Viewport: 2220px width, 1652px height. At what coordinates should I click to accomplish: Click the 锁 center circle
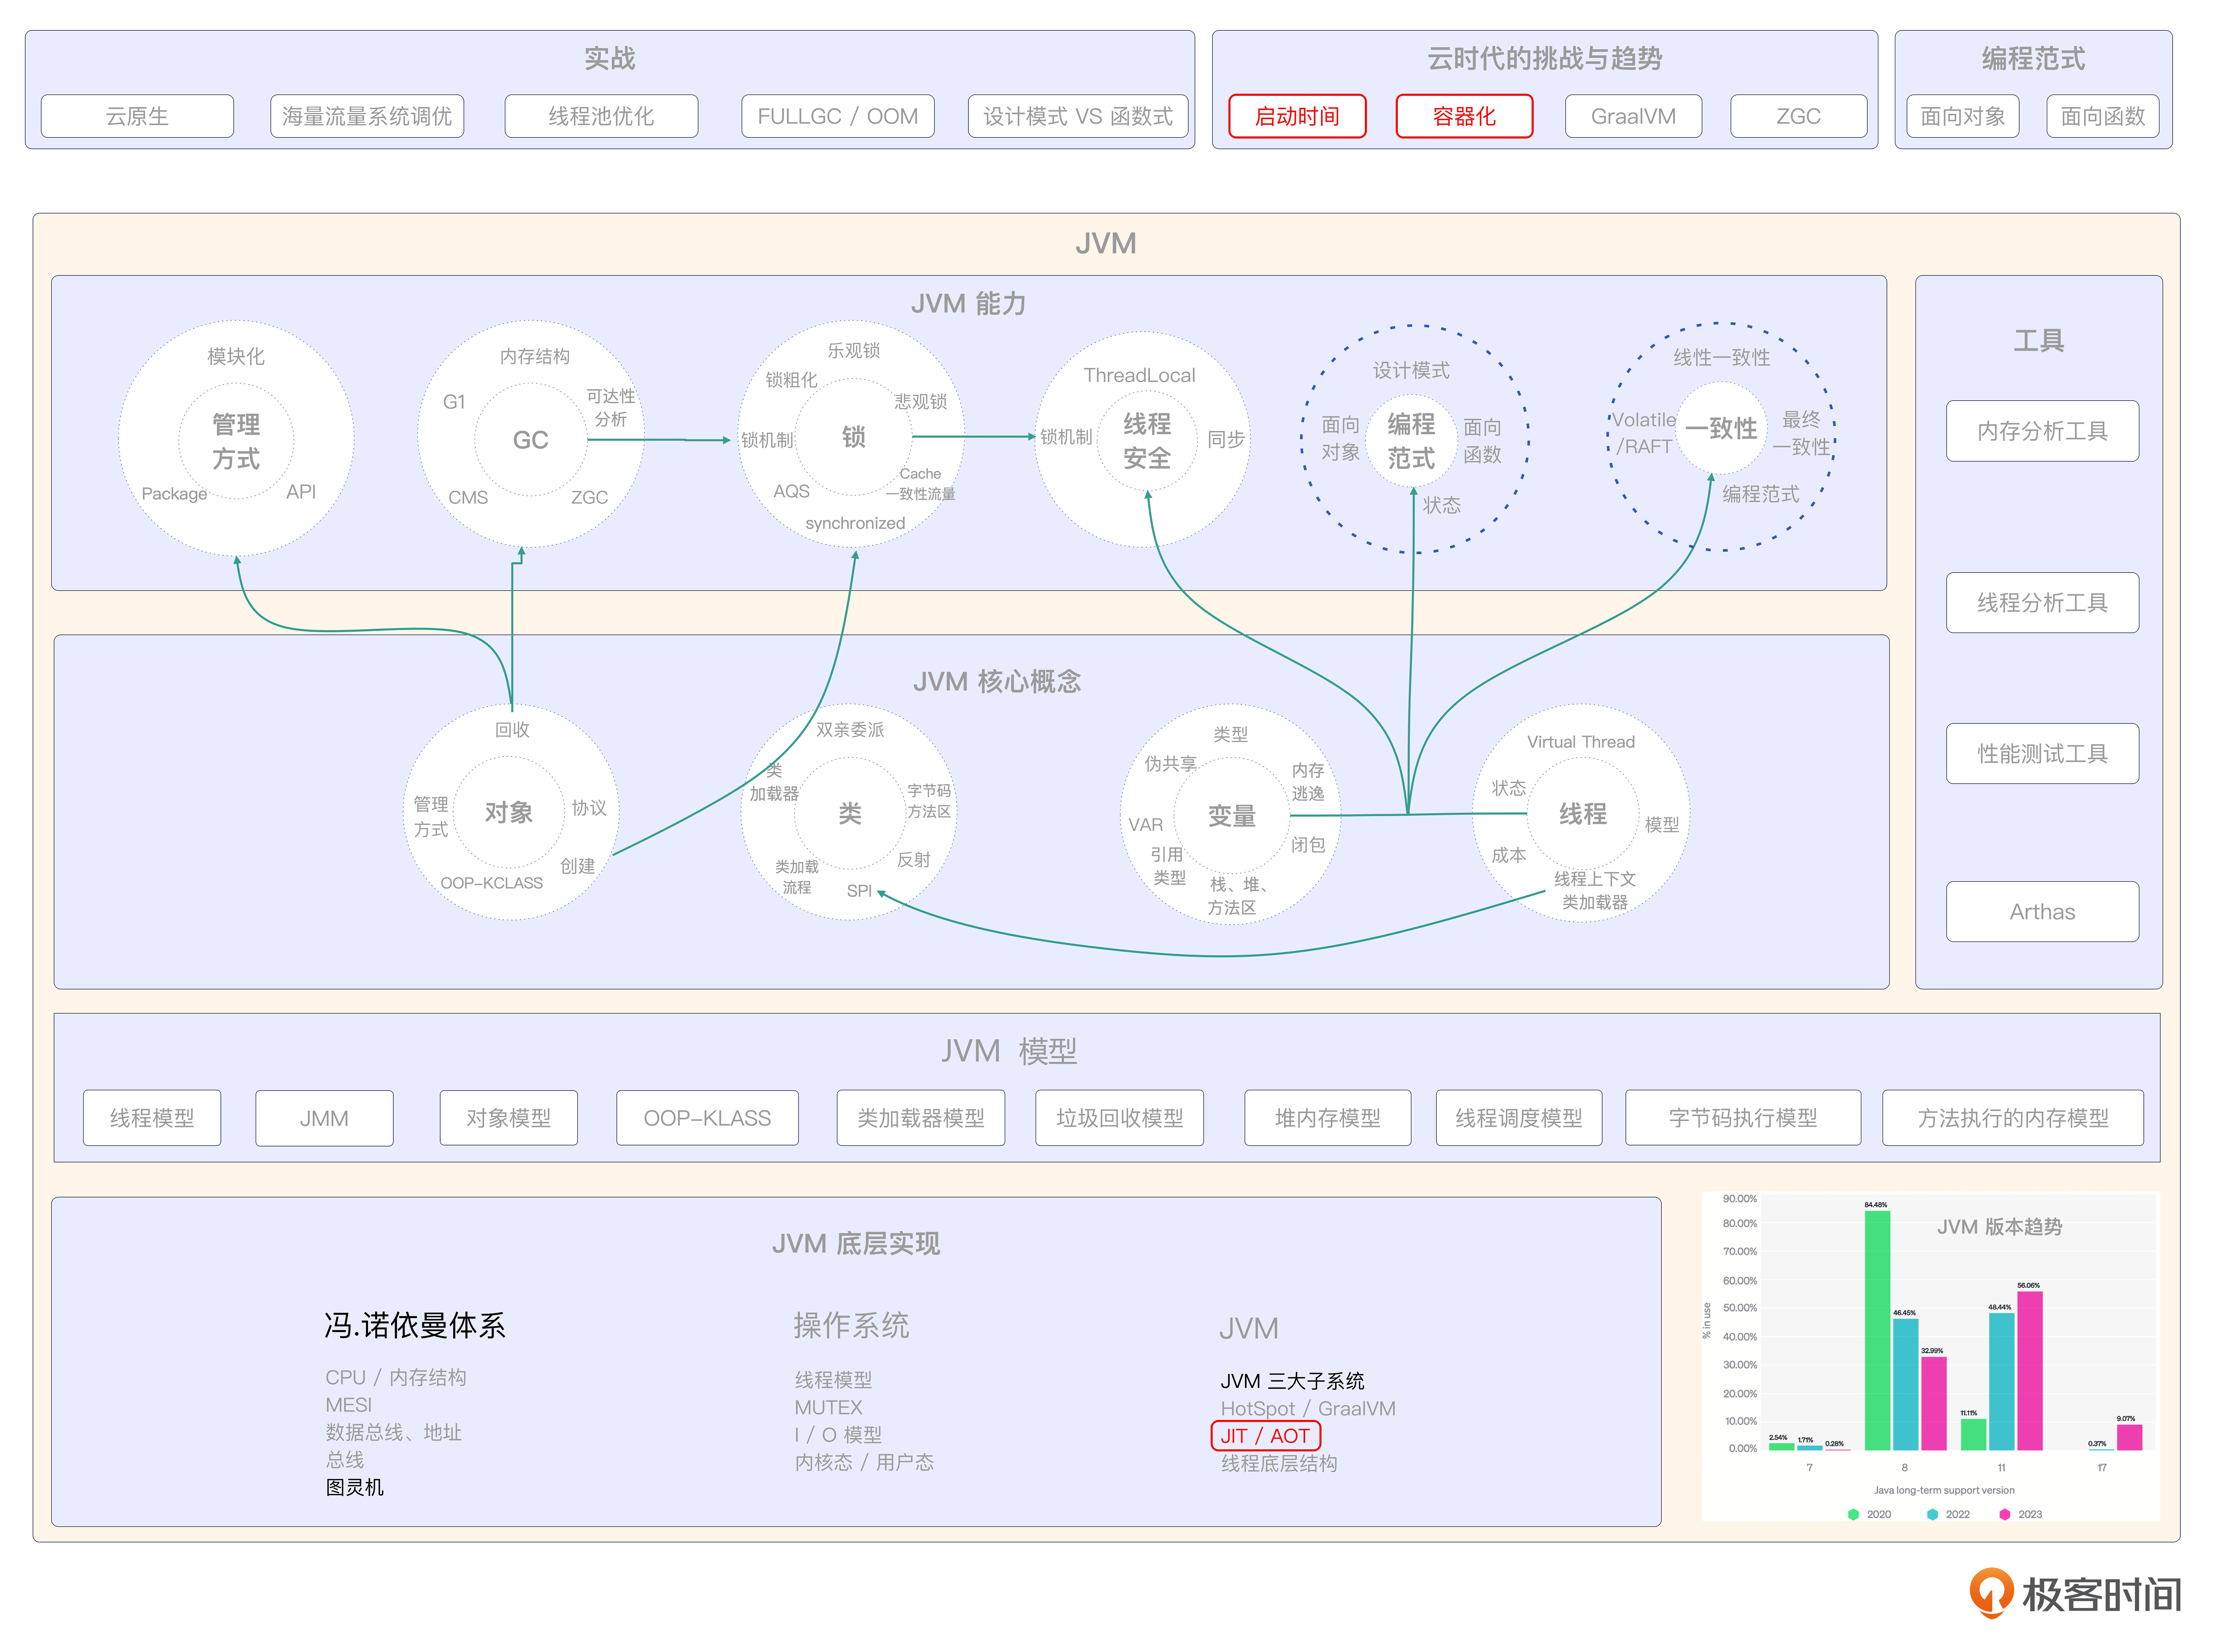(853, 437)
